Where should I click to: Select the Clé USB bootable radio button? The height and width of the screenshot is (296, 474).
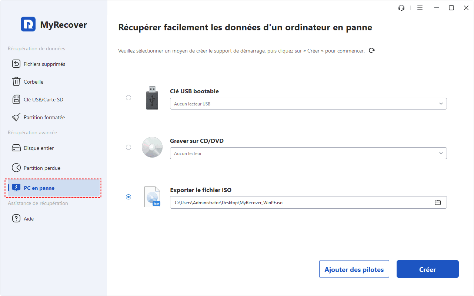point(128,98)
